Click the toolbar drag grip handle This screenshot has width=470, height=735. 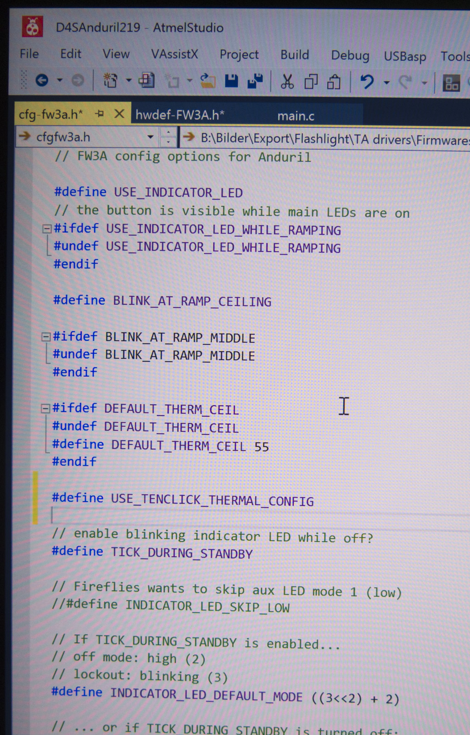(x=24, y=79)
